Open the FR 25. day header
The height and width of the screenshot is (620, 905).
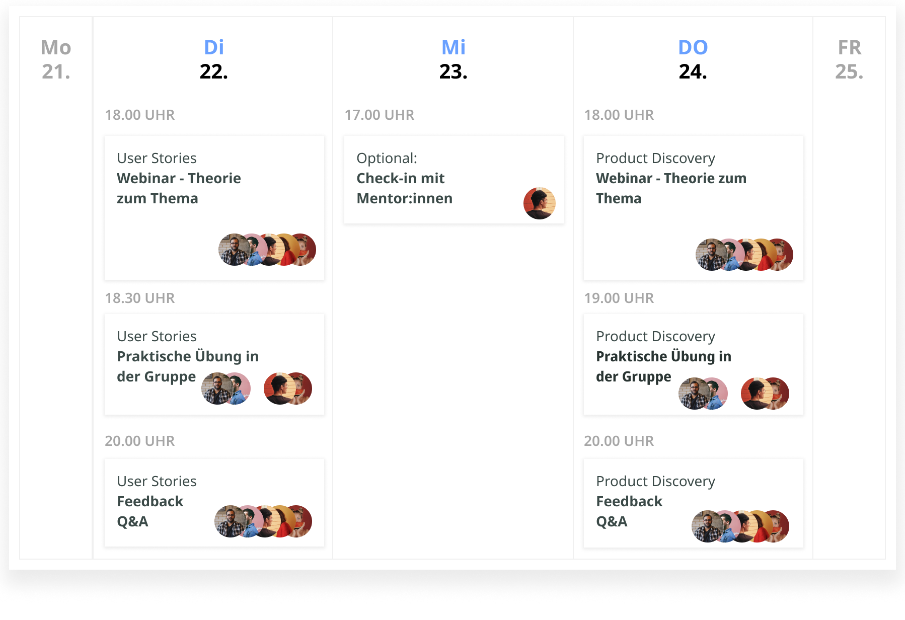pos(850,59)
